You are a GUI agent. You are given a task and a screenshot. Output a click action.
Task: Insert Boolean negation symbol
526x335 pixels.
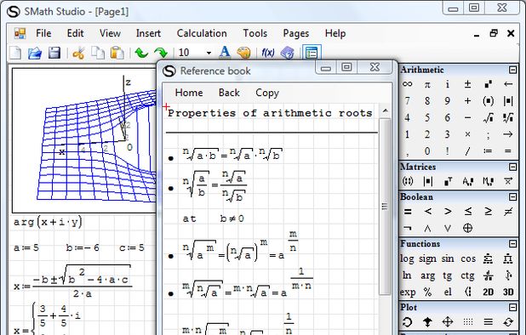click(407, 228)
